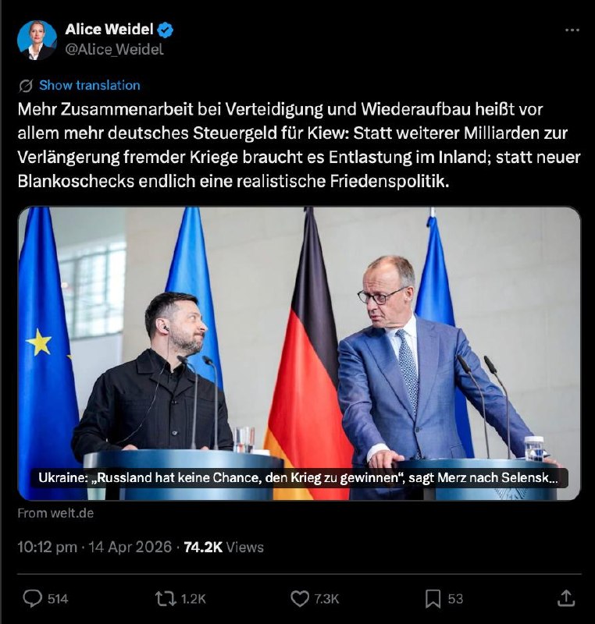Like the post with heart icon
This screenshot has height=624, width=595.
[300, 598]
